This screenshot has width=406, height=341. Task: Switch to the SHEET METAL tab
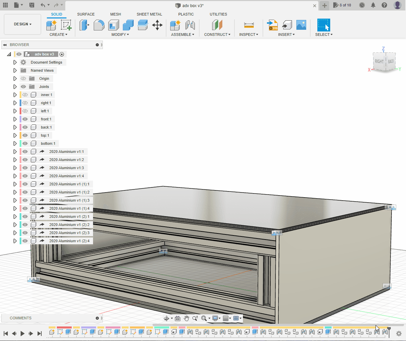coord(149,14)
